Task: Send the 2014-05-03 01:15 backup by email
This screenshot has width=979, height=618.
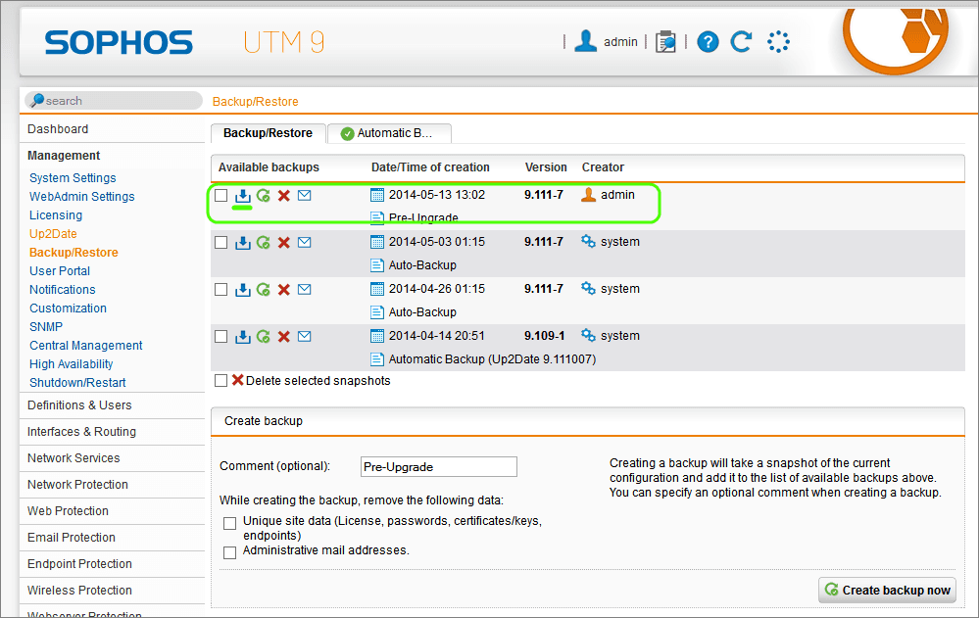Action: [304, 242]
